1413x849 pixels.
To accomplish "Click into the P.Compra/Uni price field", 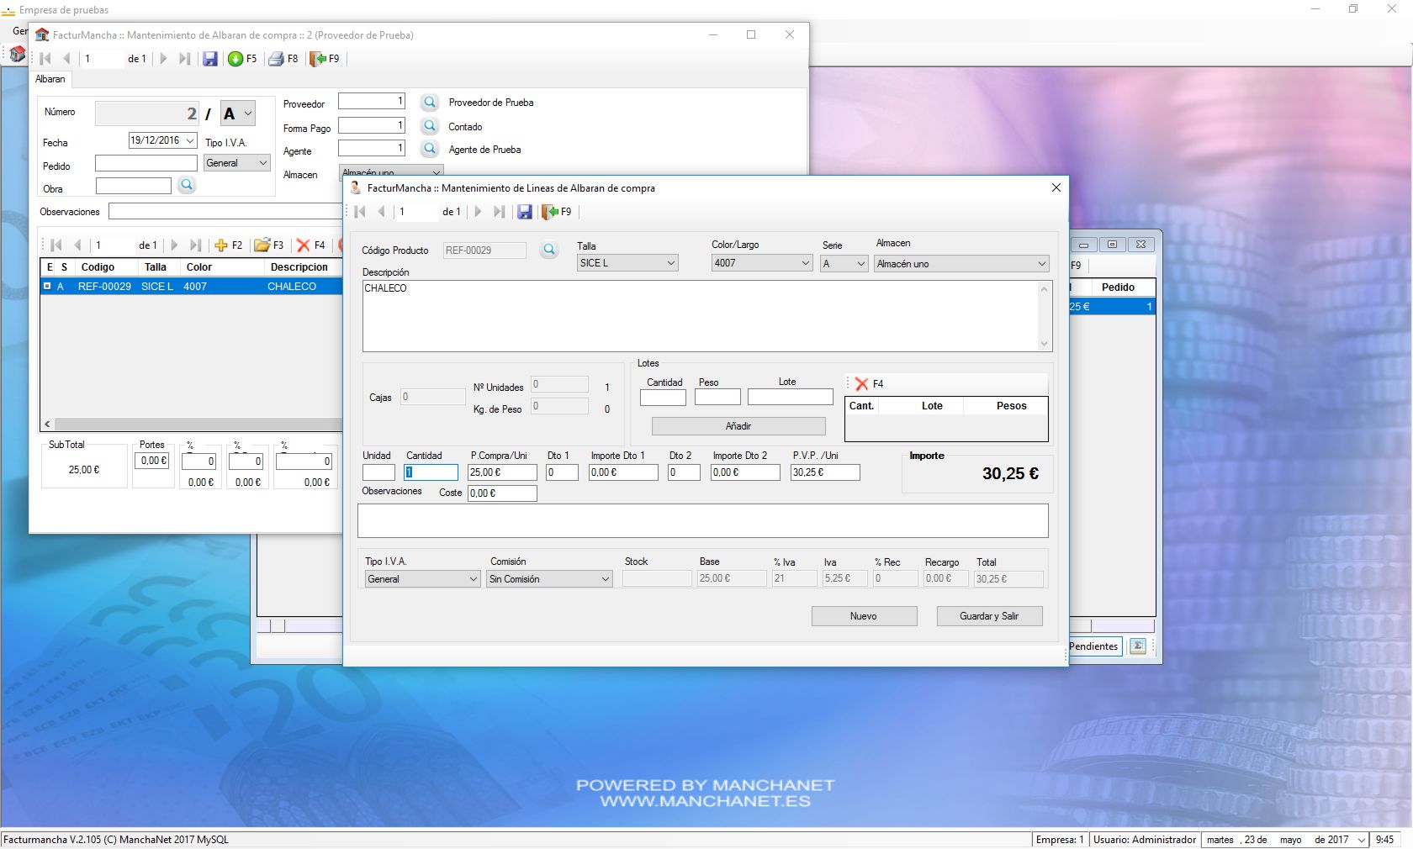I will (501, 472).
